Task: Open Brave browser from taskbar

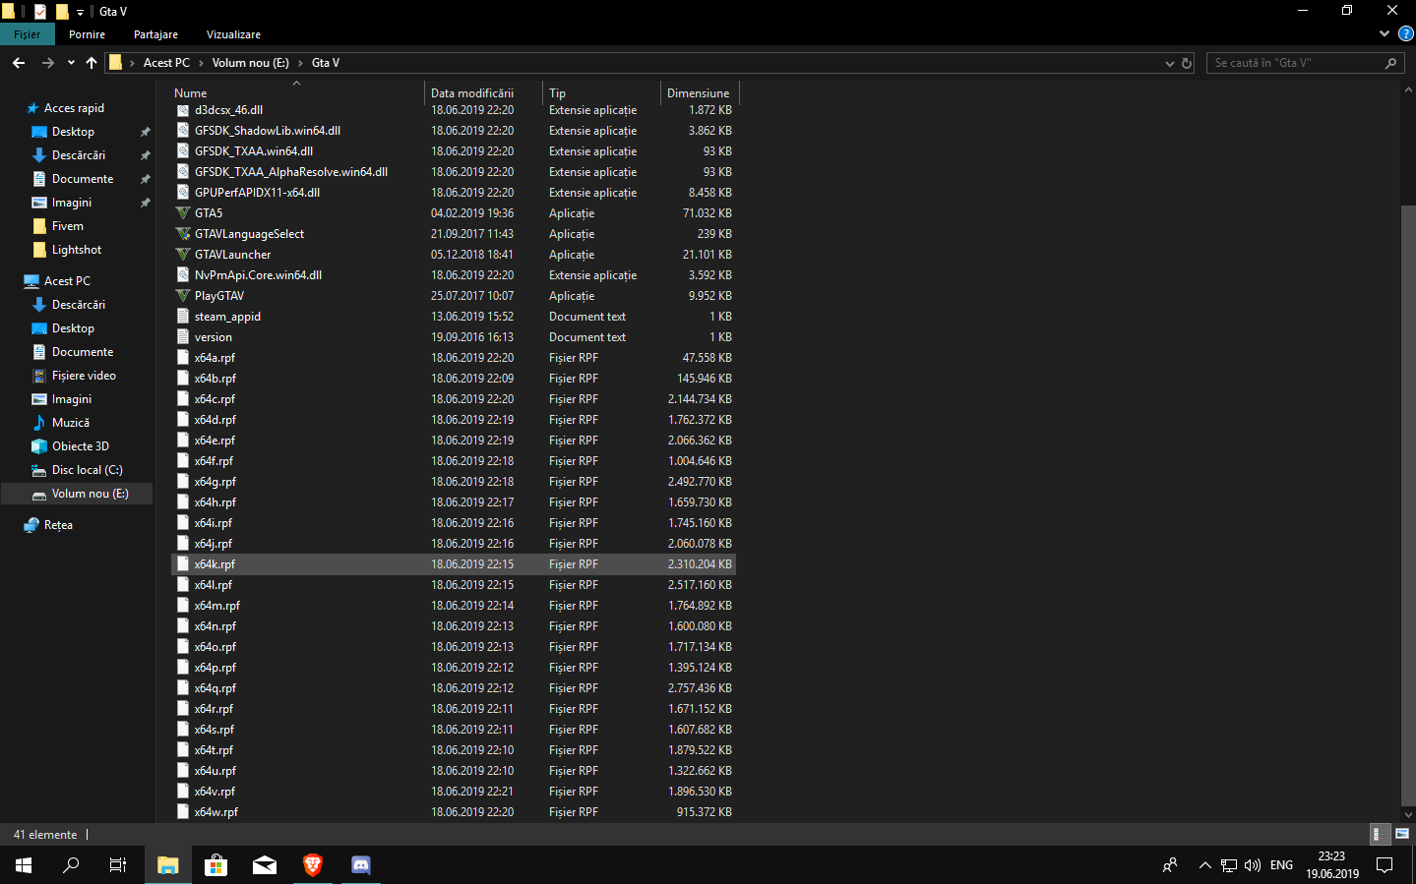Action: pyautogui.click(x=313, y=865)
